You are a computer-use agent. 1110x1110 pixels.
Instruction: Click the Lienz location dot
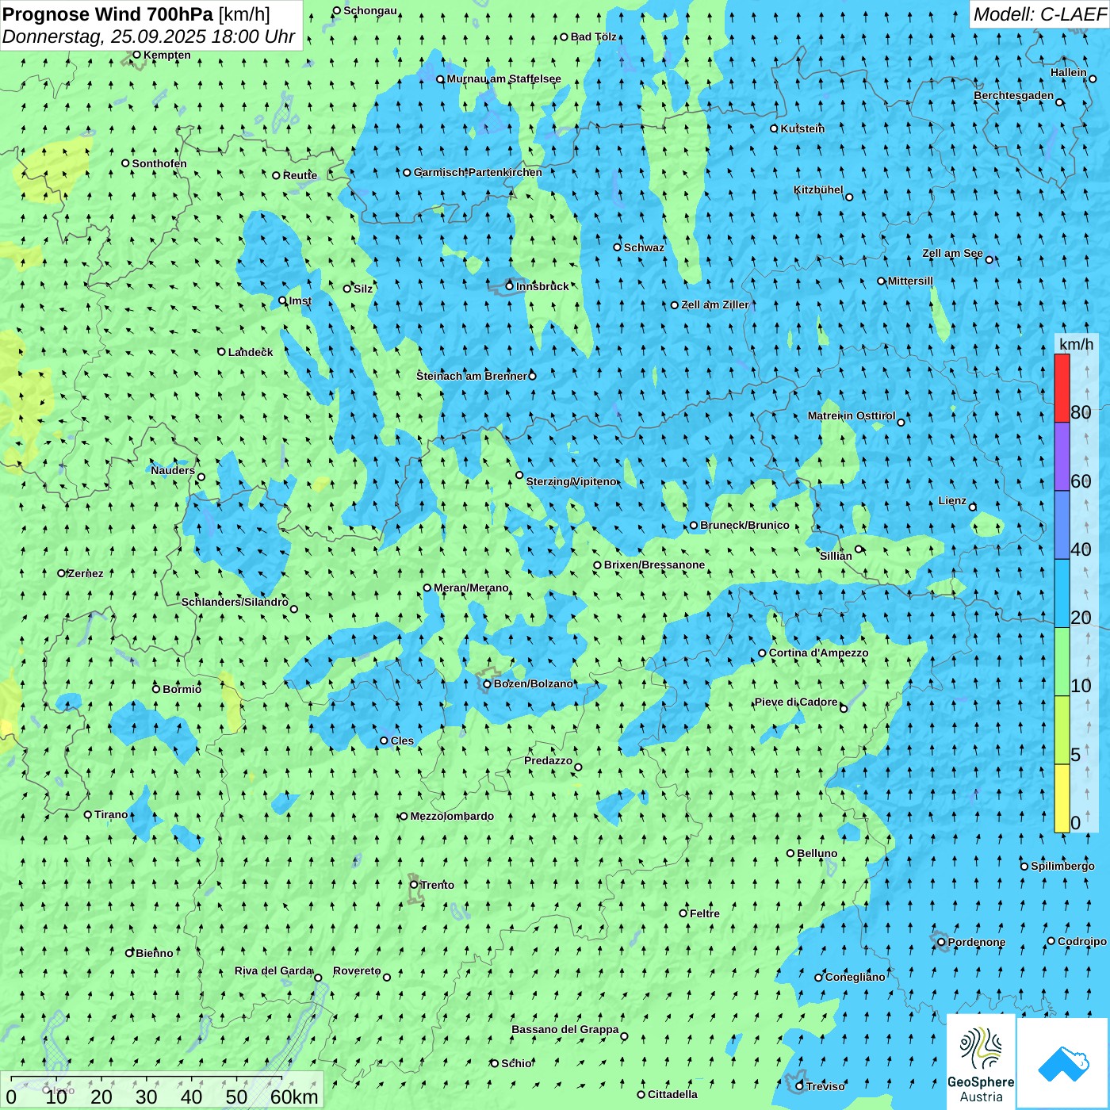(973, 507)
